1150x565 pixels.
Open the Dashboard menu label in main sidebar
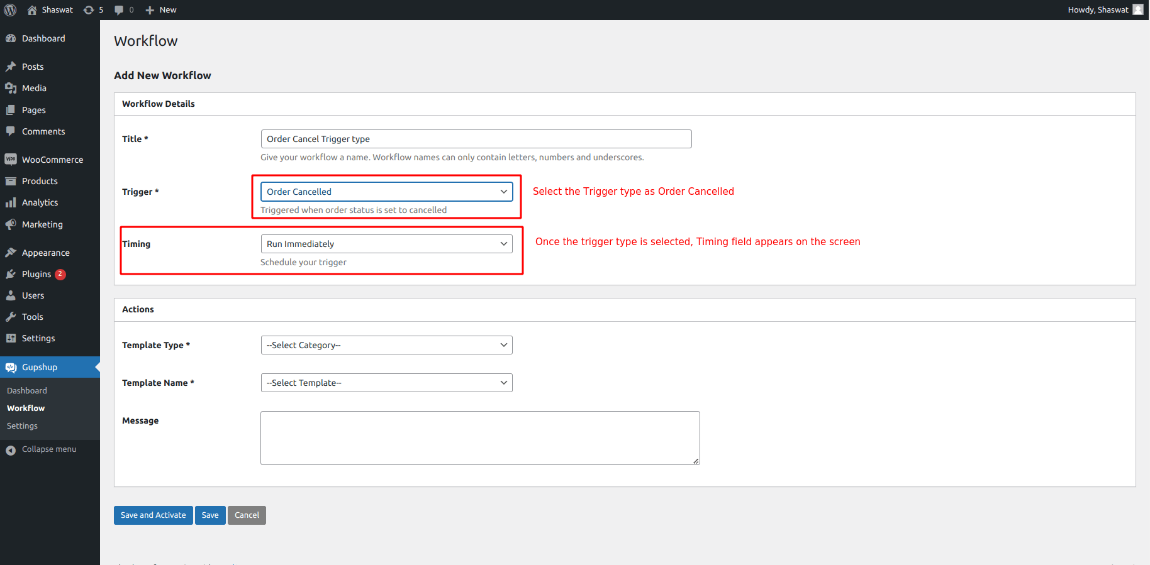tap(43, 38)
